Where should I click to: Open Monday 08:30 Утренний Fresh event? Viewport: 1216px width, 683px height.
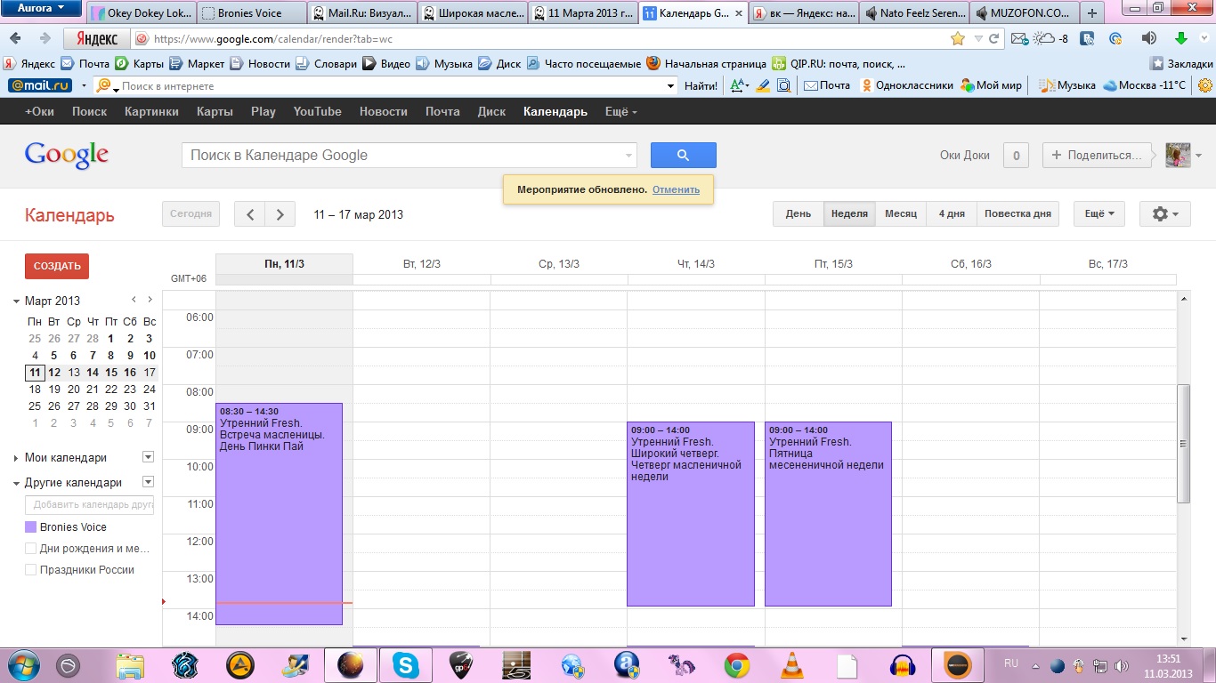[x=279, y=514]
